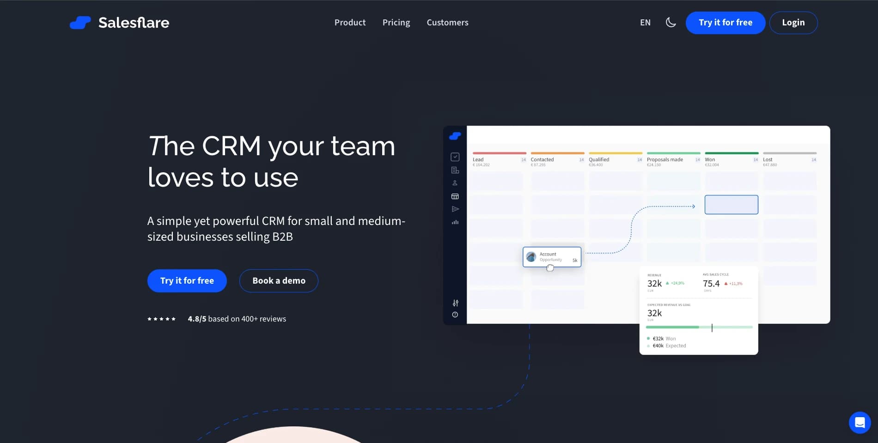The width and height of the screenshot is (878, 443).
Task: Click the Salesflare logo in the header
Action: pyautogui.click(x=119, y=22)
